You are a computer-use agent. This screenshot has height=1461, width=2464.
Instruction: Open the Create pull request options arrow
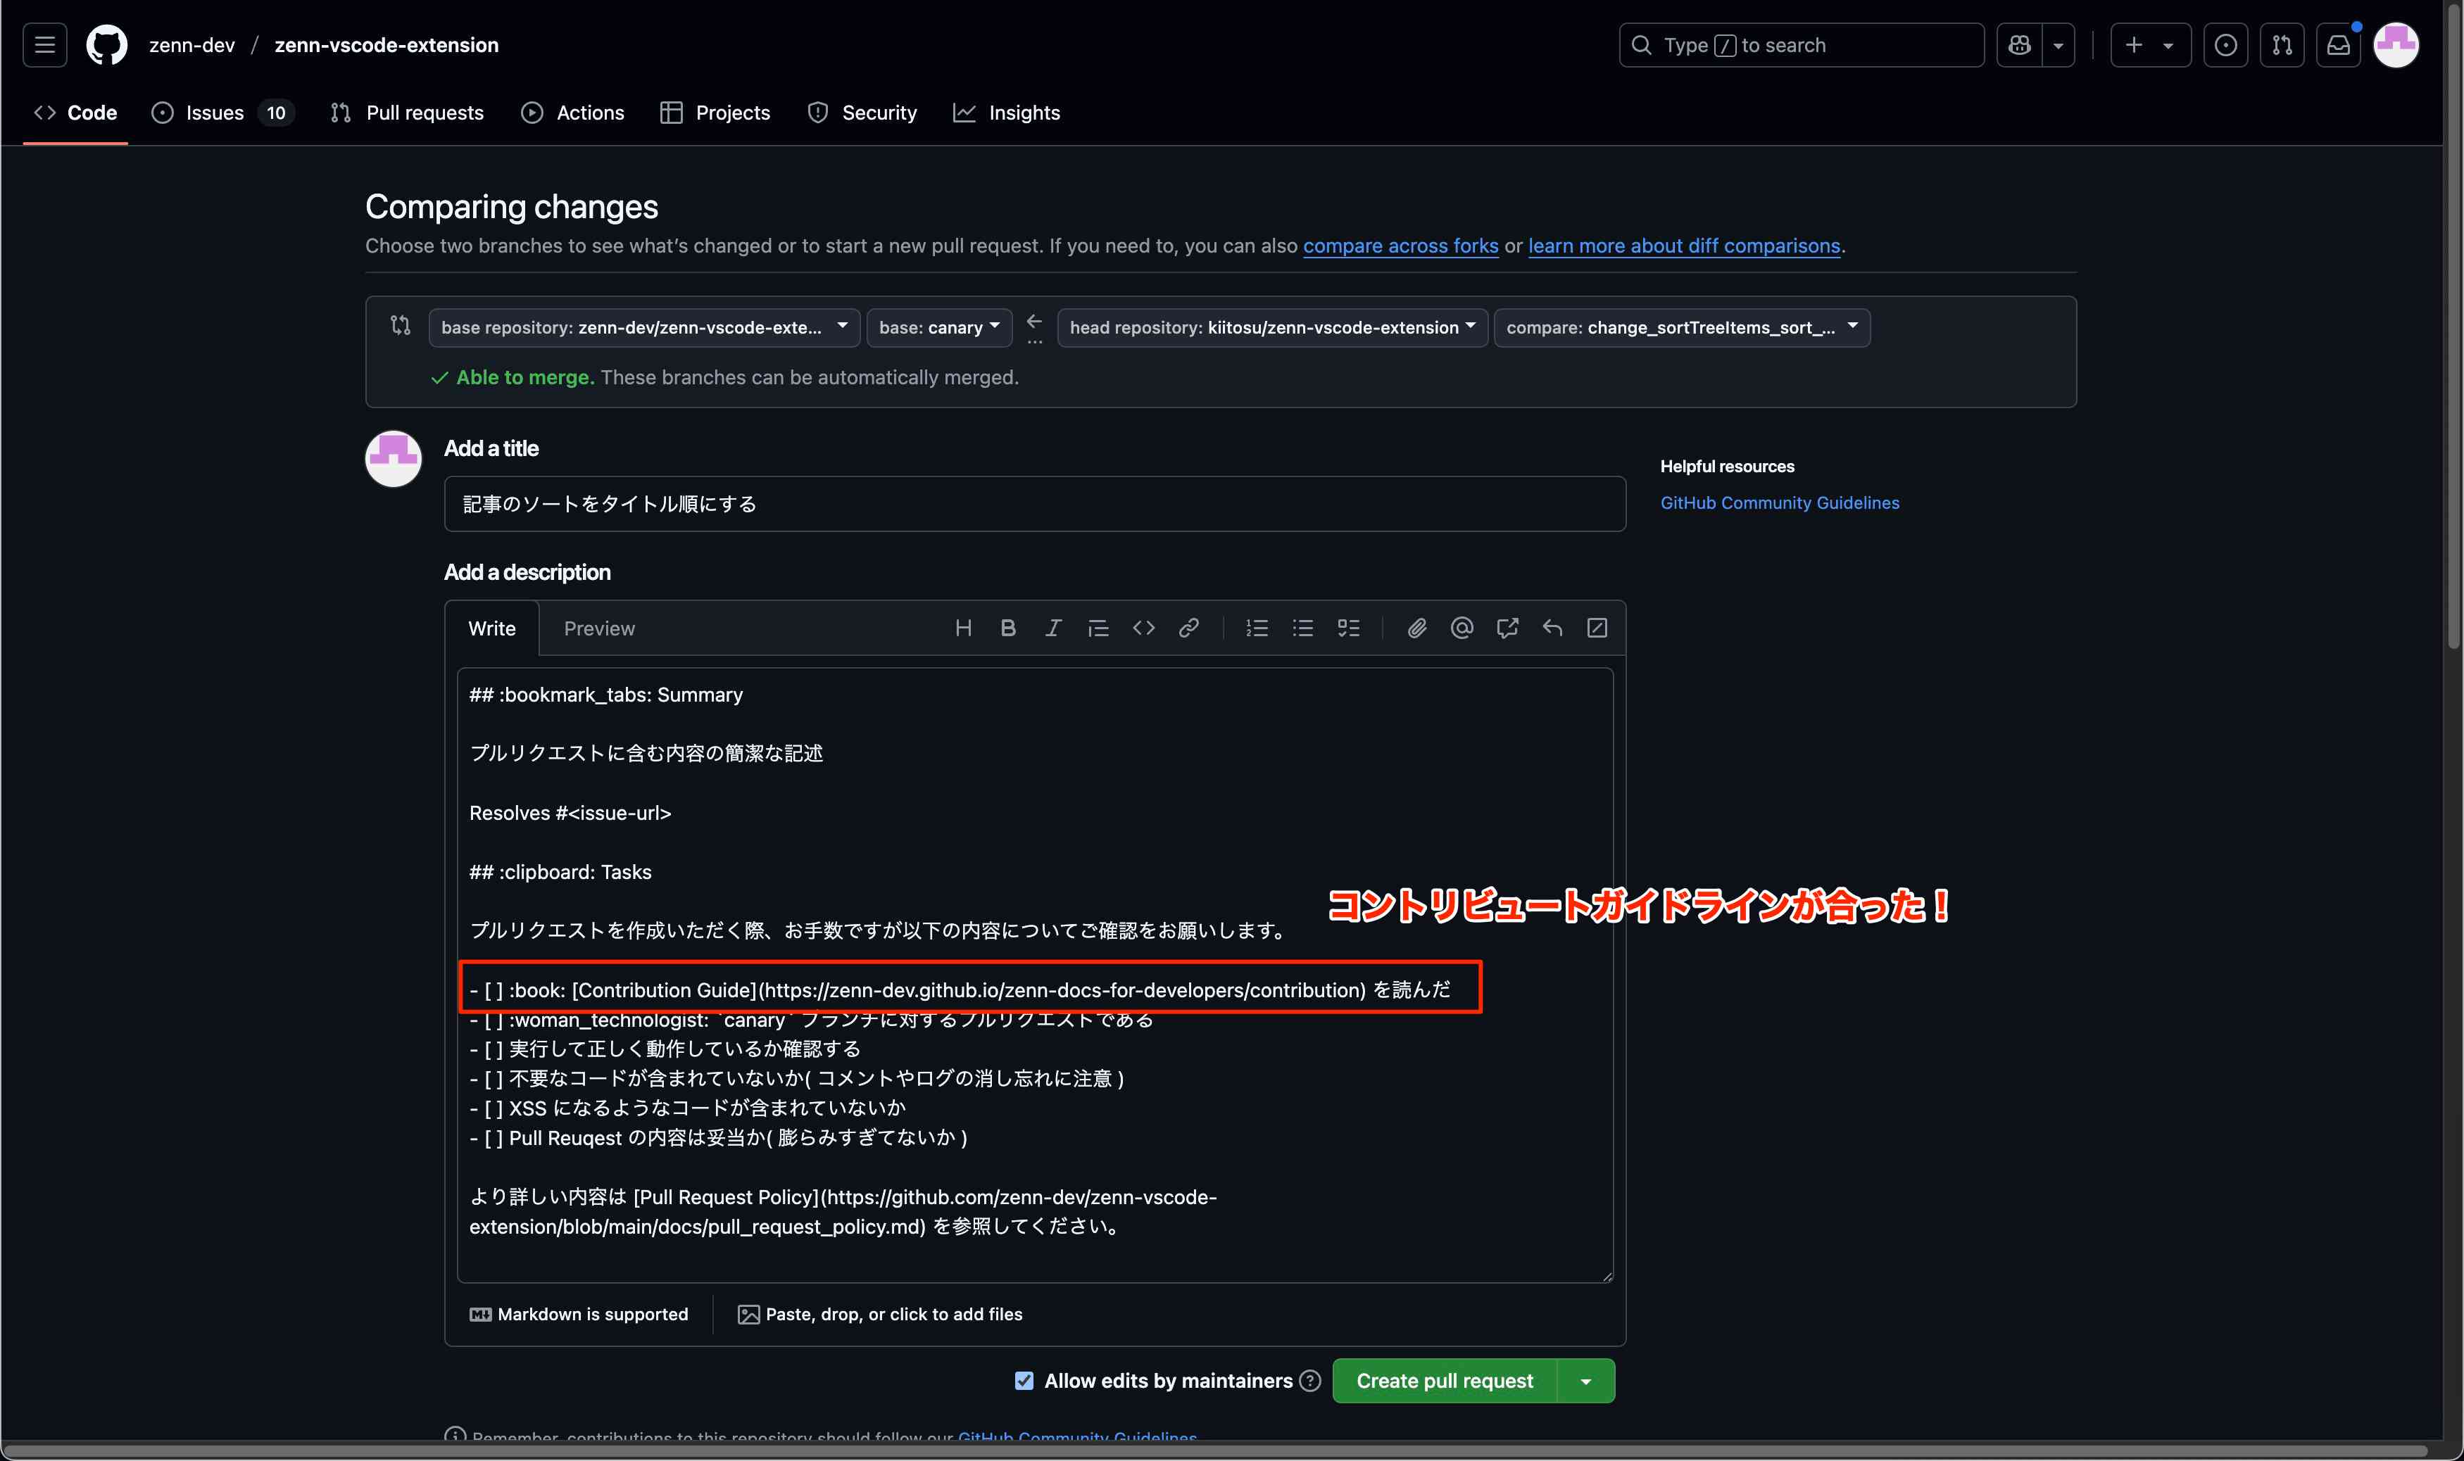(1585, 1380)
